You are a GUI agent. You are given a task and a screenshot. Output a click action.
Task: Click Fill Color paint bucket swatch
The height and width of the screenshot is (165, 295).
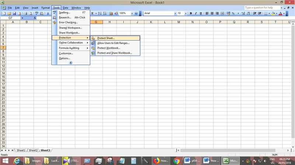tap(273, 13)
